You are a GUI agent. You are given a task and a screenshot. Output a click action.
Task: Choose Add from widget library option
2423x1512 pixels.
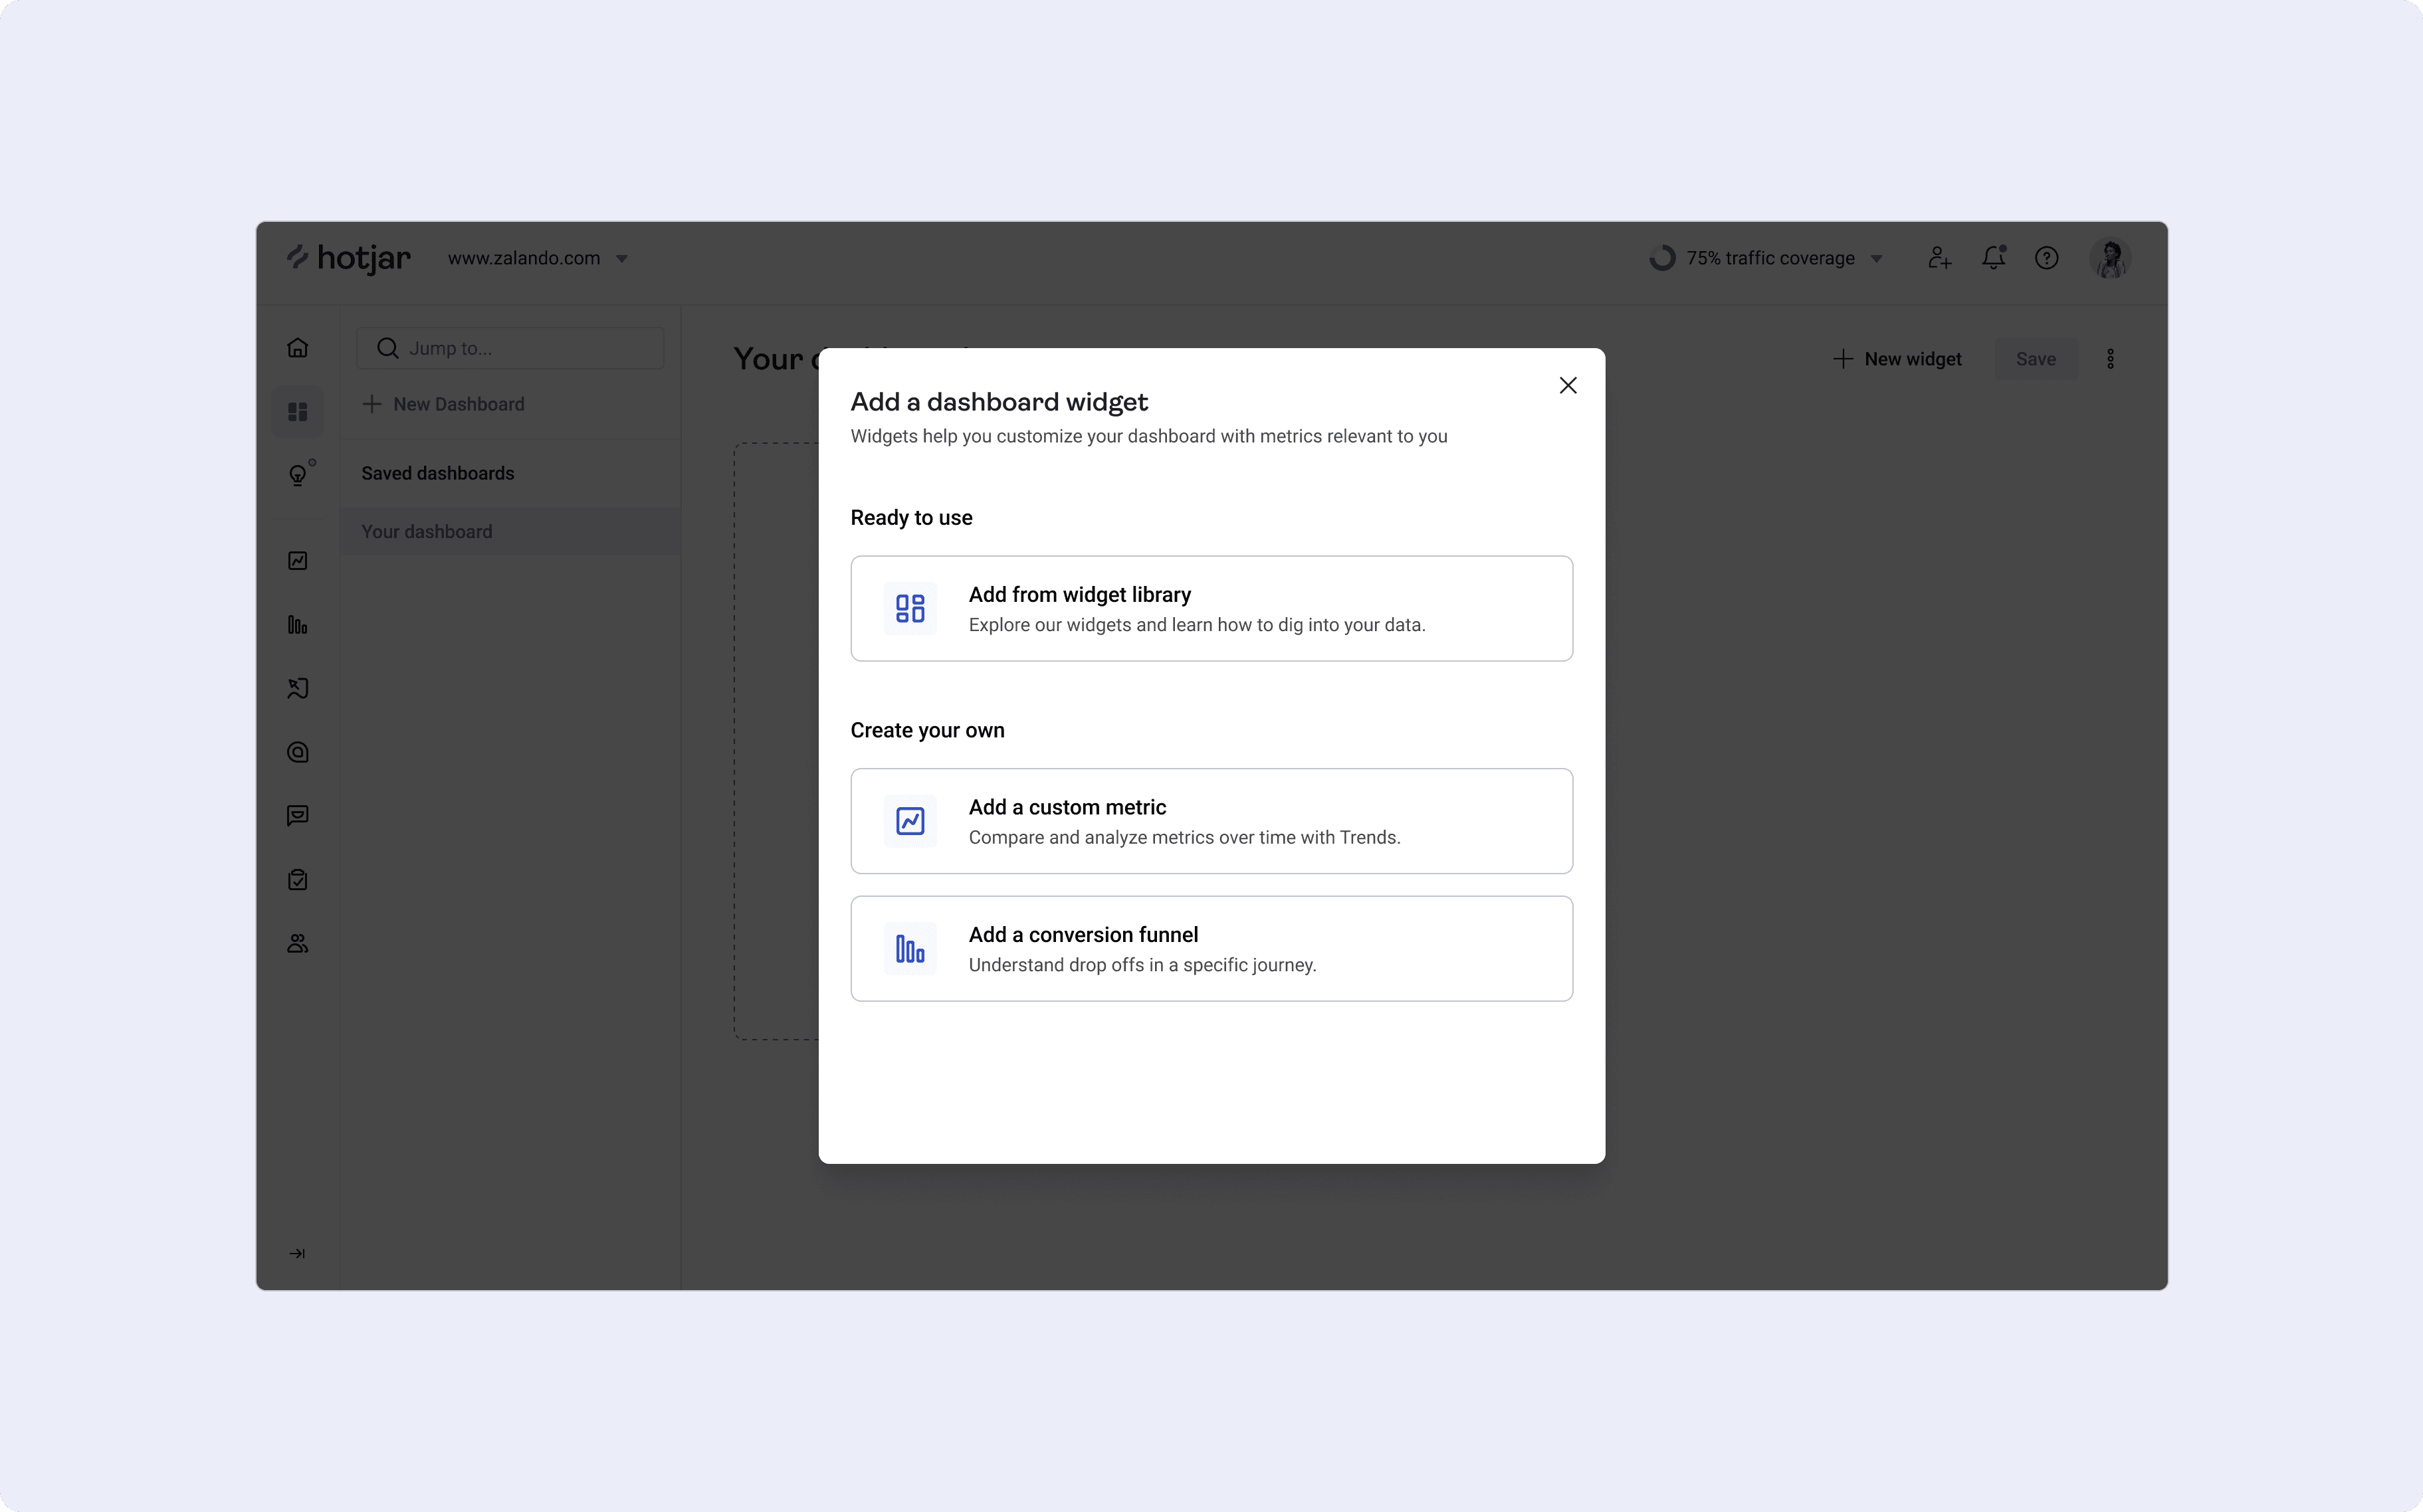[1211, 608]
